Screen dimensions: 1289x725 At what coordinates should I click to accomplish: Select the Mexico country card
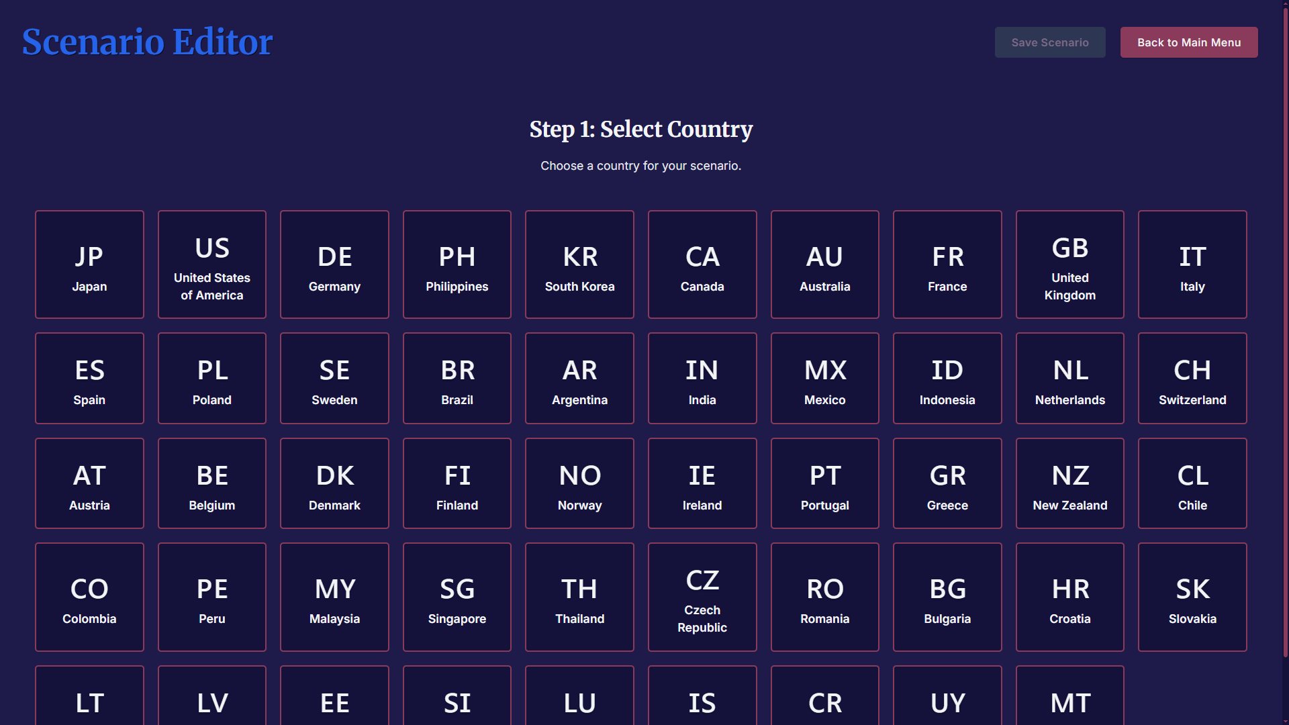(825, 379)
